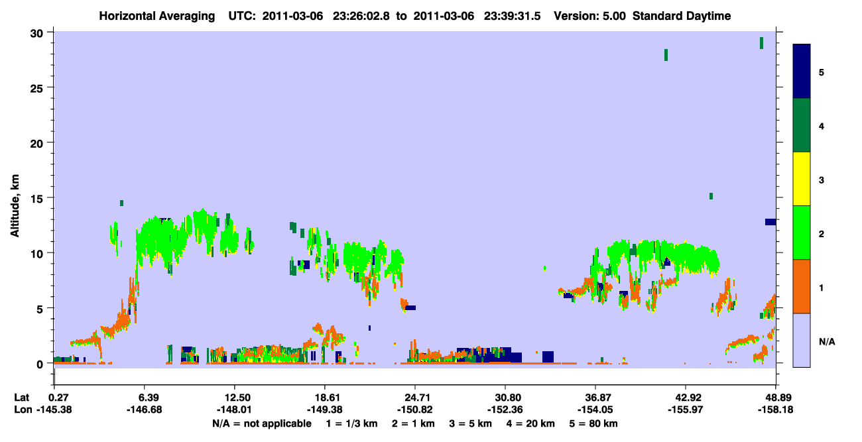Click the dark green colorbar segment 4

click(802, 125)
